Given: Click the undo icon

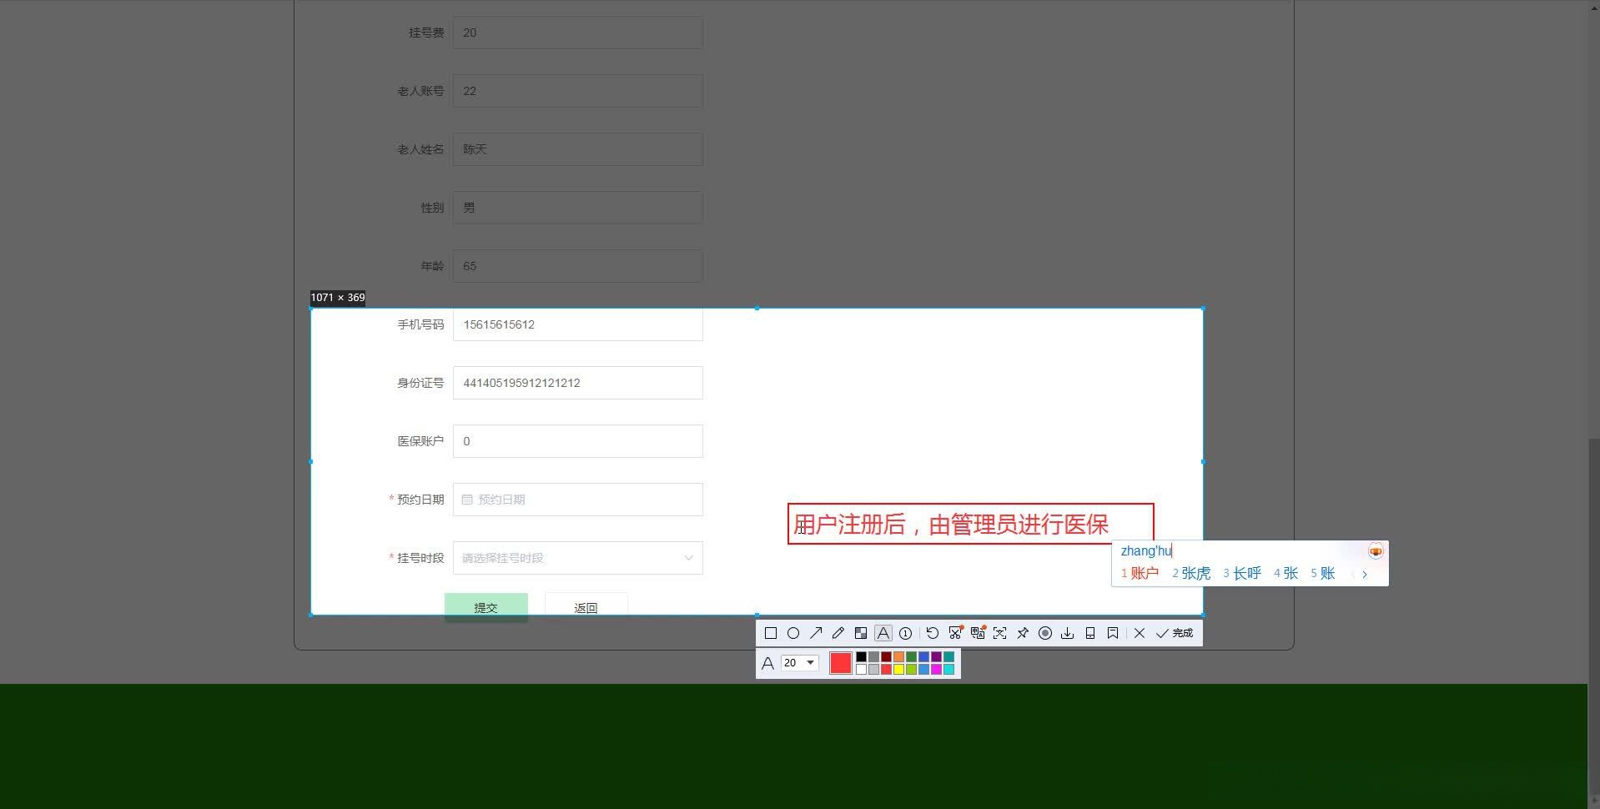Looking at the screenshot, I should tap(933, 633).
